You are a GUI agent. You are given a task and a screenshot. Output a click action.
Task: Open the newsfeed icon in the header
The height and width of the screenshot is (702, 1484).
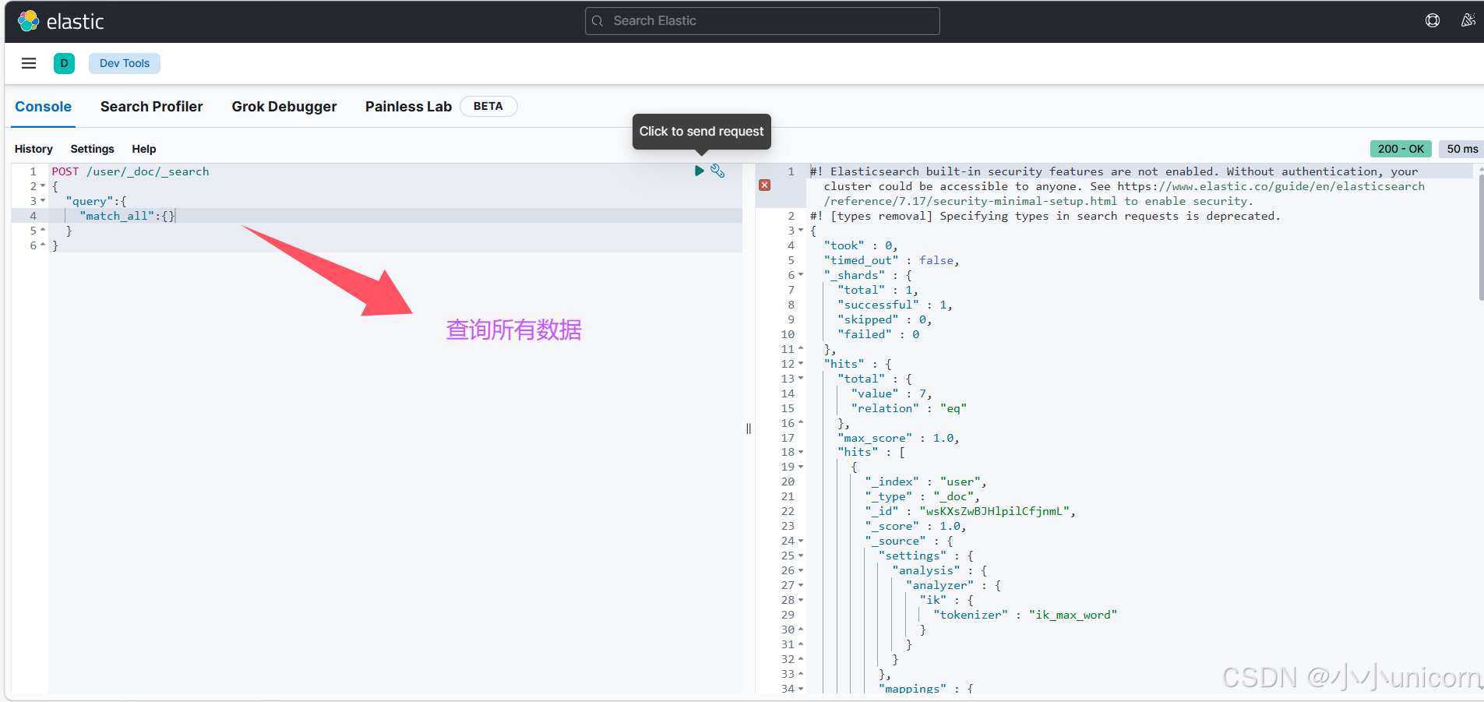coord(1468,21)
